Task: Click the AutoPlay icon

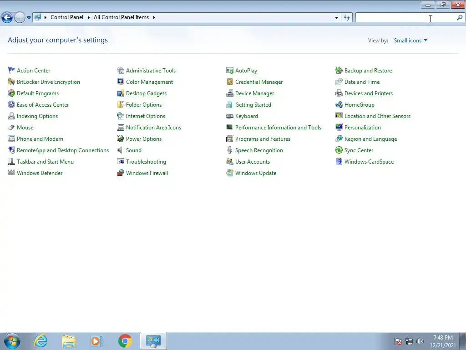Action: (x=230, y=70)
